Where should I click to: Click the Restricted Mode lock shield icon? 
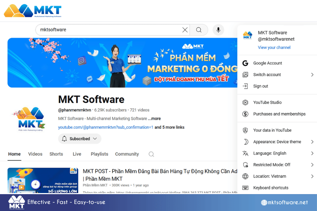[245, 165]
